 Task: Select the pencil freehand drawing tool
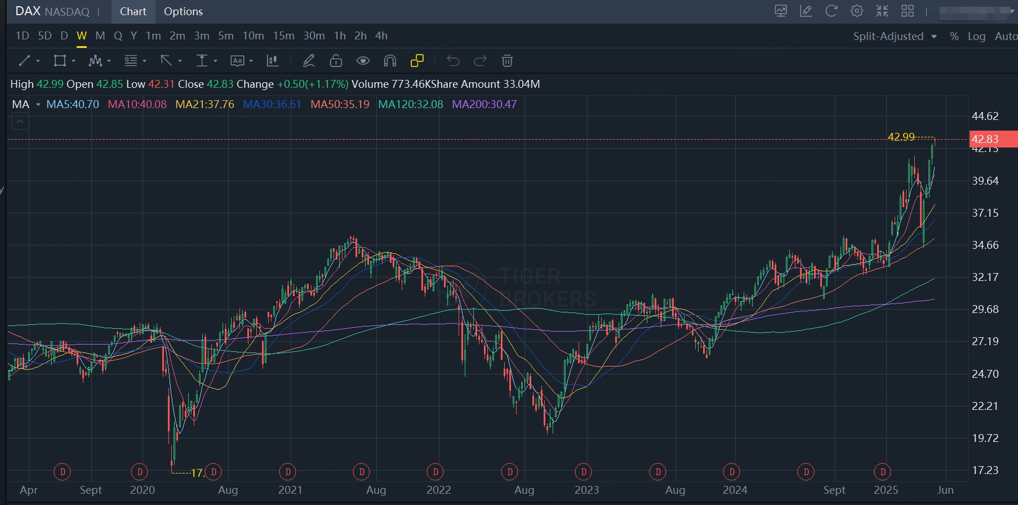tap(308, 61)
